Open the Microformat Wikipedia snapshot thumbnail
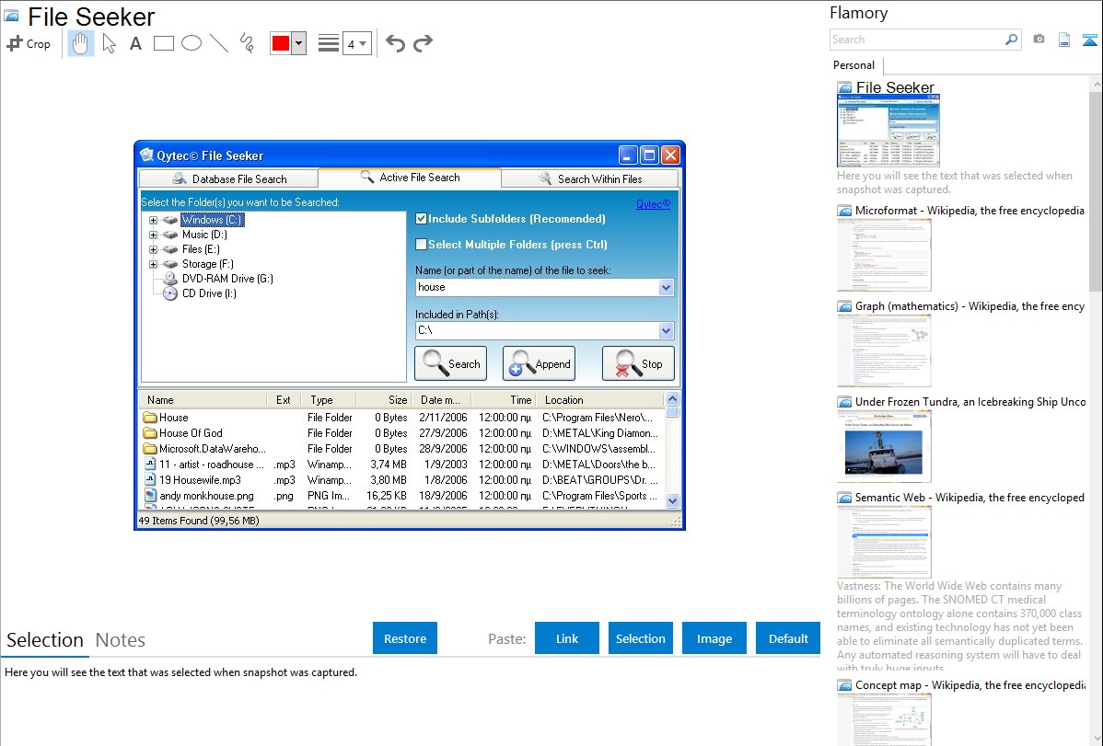1103x746 pixels. tap(884, 255)
